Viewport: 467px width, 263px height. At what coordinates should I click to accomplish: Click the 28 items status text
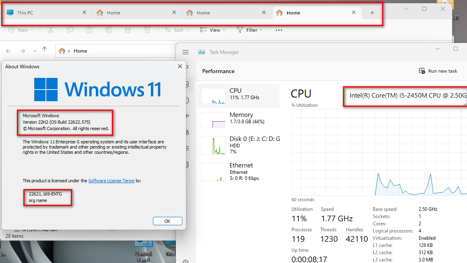click(x=14, y=236)
